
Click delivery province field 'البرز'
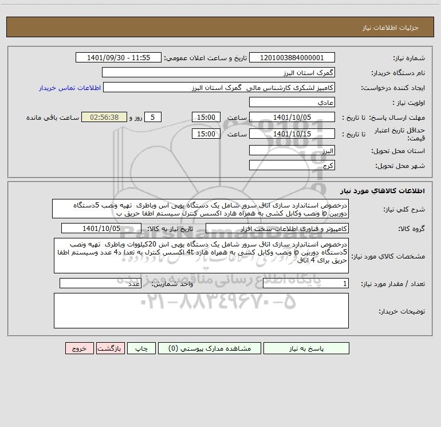point(292,150)
